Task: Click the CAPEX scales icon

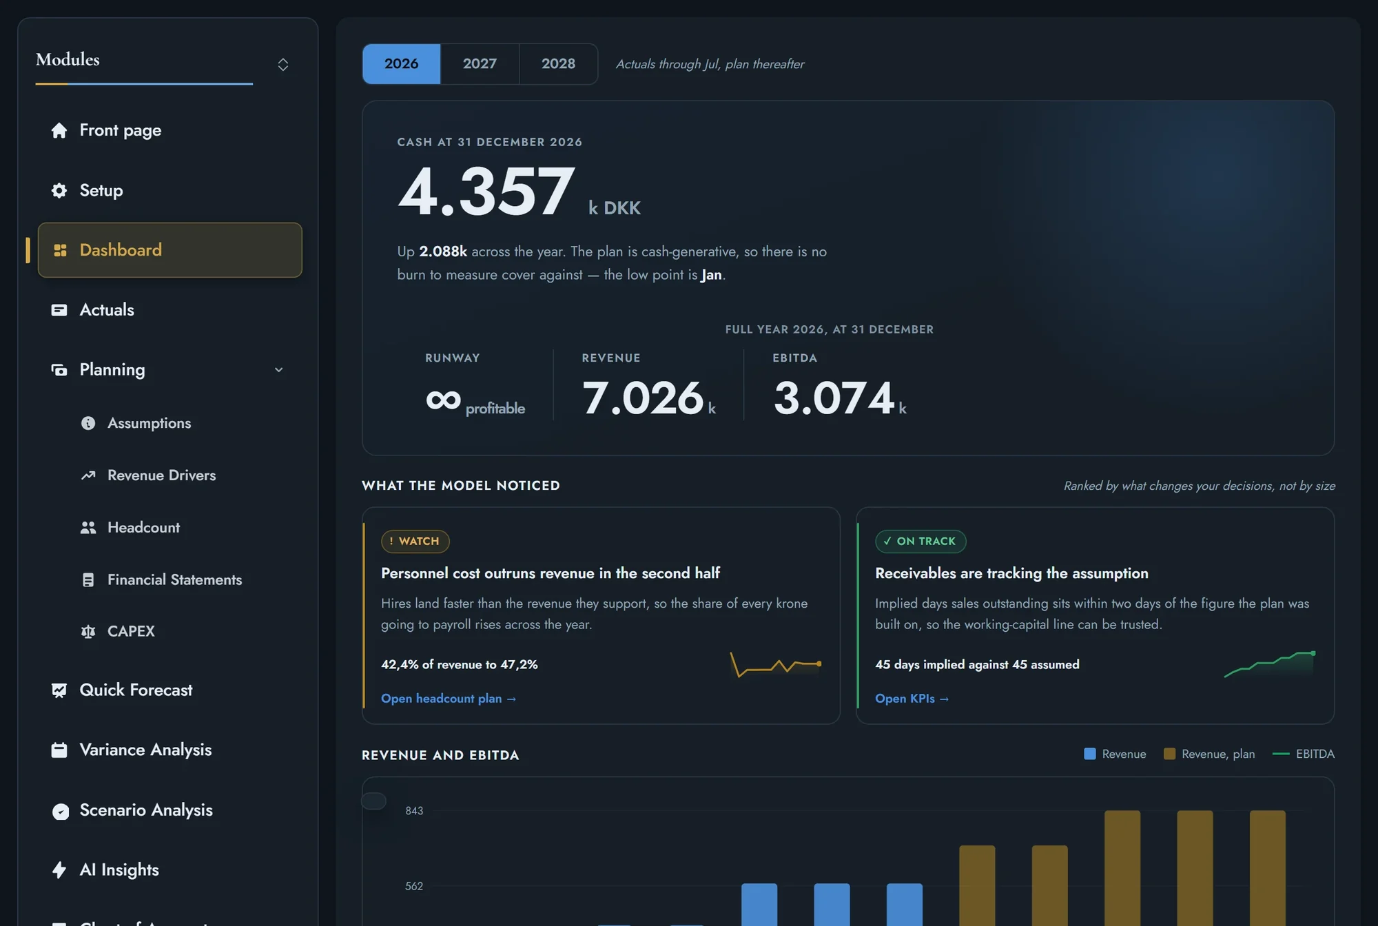Action: 88,631
